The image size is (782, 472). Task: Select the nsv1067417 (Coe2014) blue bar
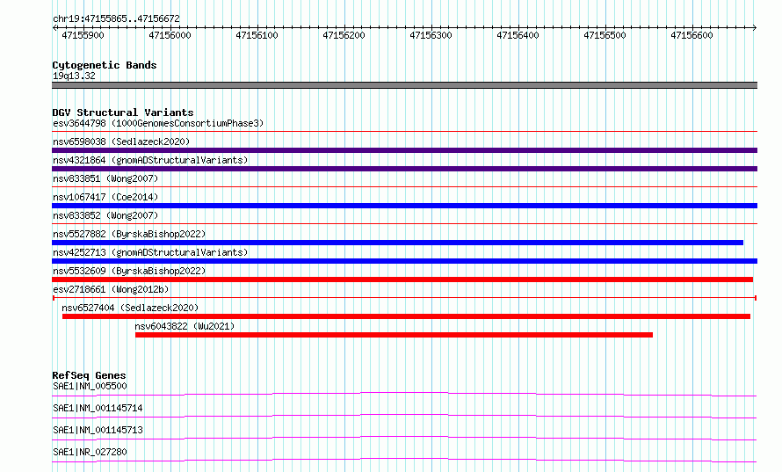click(x=404, y=206)
